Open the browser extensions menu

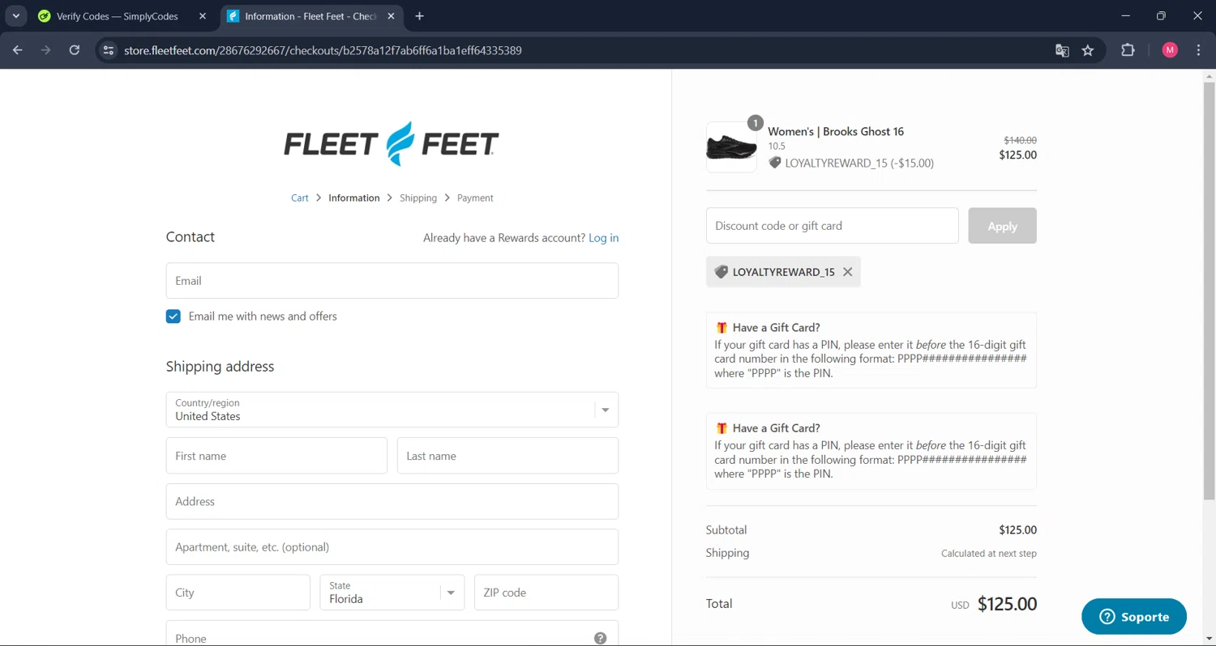tap(1128, 50)
